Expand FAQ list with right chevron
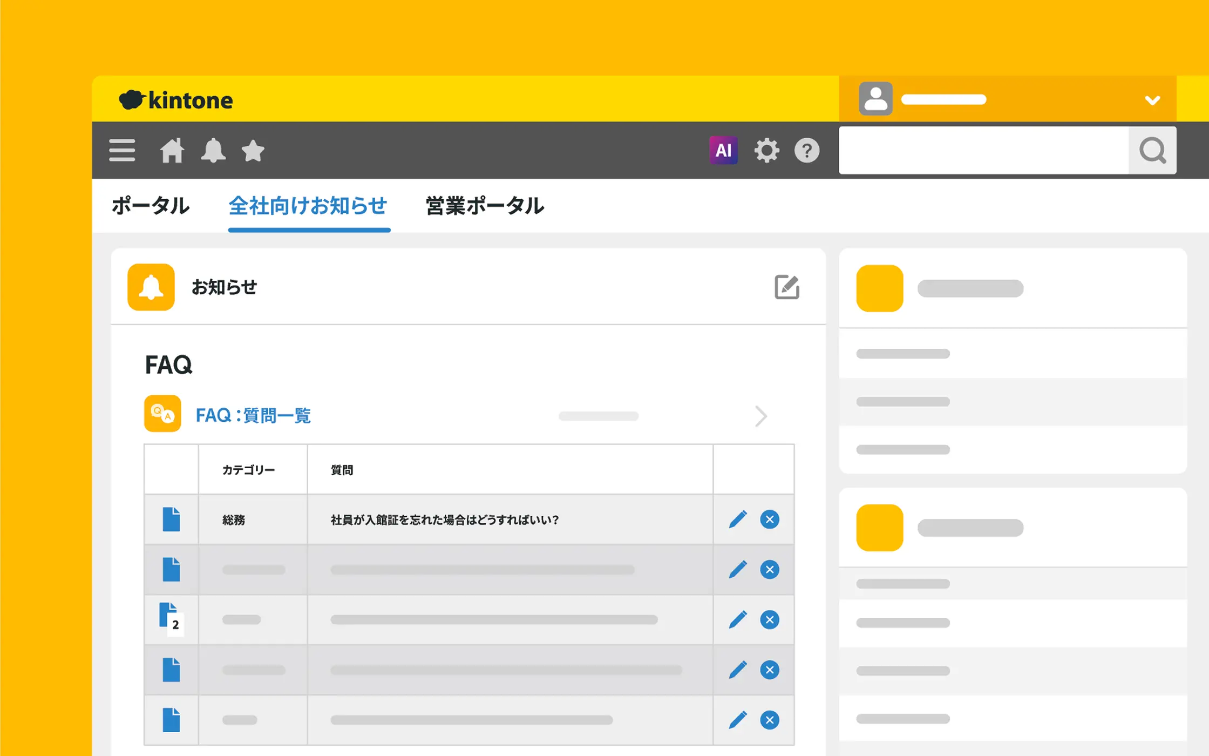The width and height of the screenshot is (1209, 756). click(x=761, y=416)
